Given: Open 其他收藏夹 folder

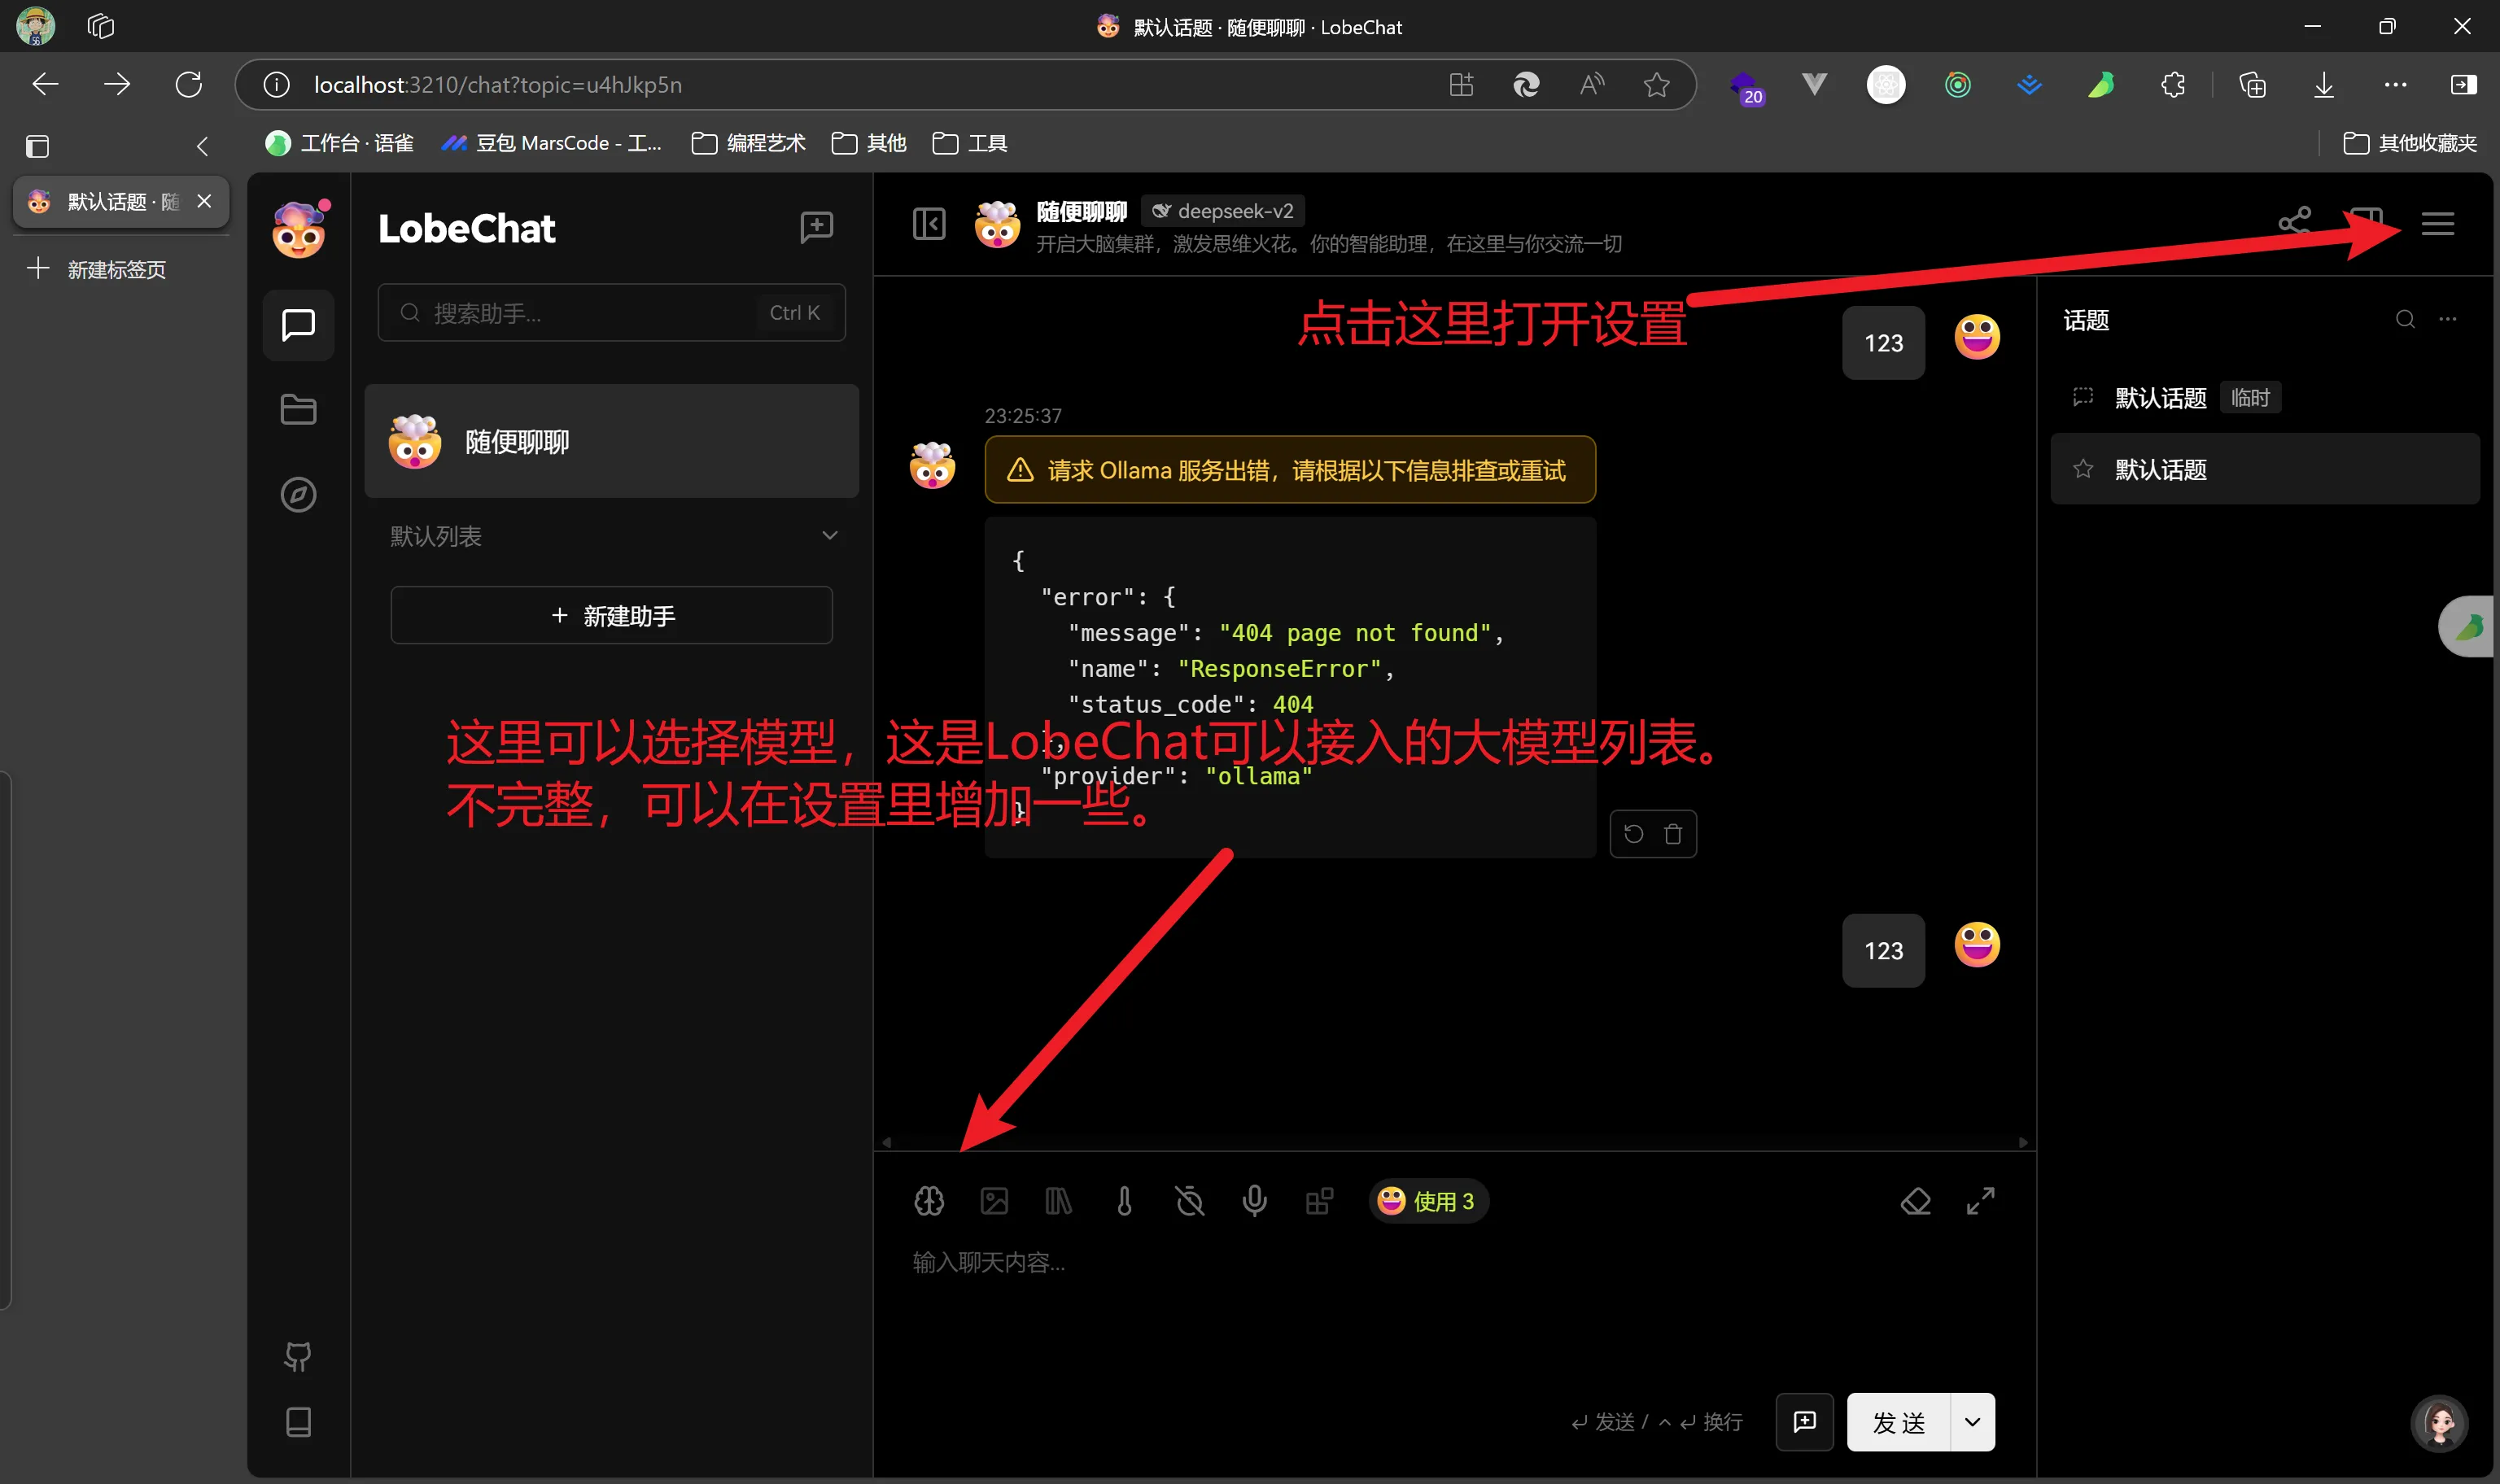Looking at the screenshot, I should [x=2410, y=143].
